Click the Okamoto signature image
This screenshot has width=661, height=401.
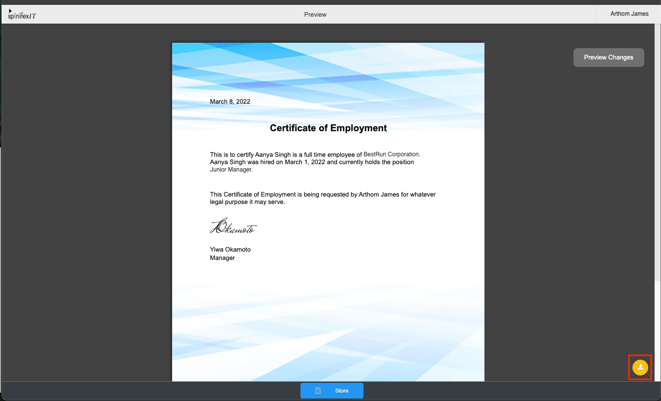tap(234, 226)
